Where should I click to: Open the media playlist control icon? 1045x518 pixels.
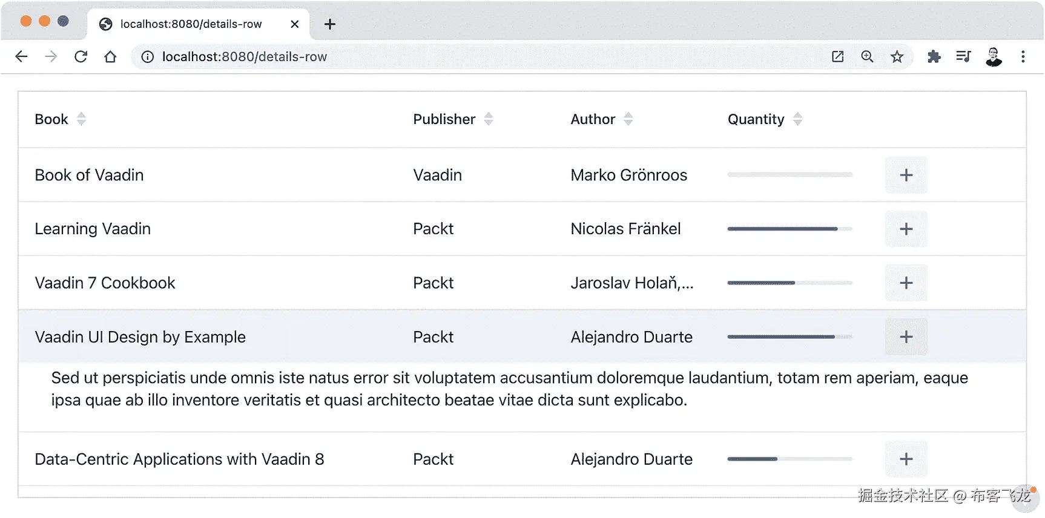tap(963, 57)
